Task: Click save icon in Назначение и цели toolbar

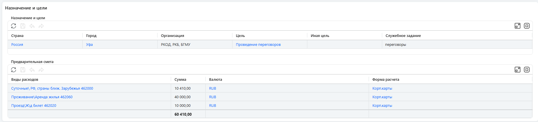Action: [23, 26]
